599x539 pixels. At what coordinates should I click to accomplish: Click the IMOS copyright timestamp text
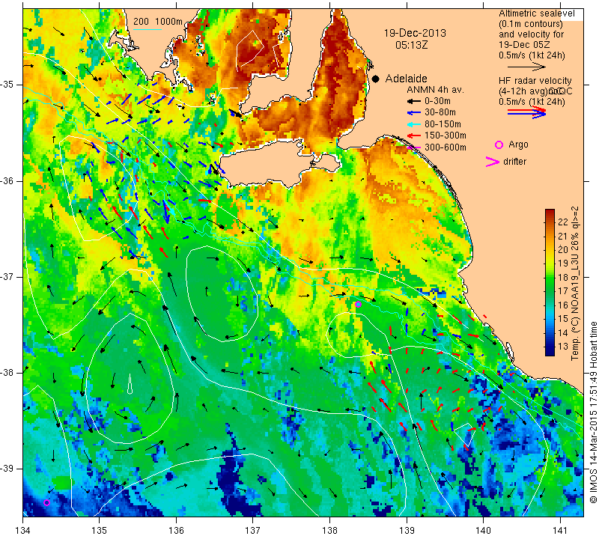(x=593, y=412)
